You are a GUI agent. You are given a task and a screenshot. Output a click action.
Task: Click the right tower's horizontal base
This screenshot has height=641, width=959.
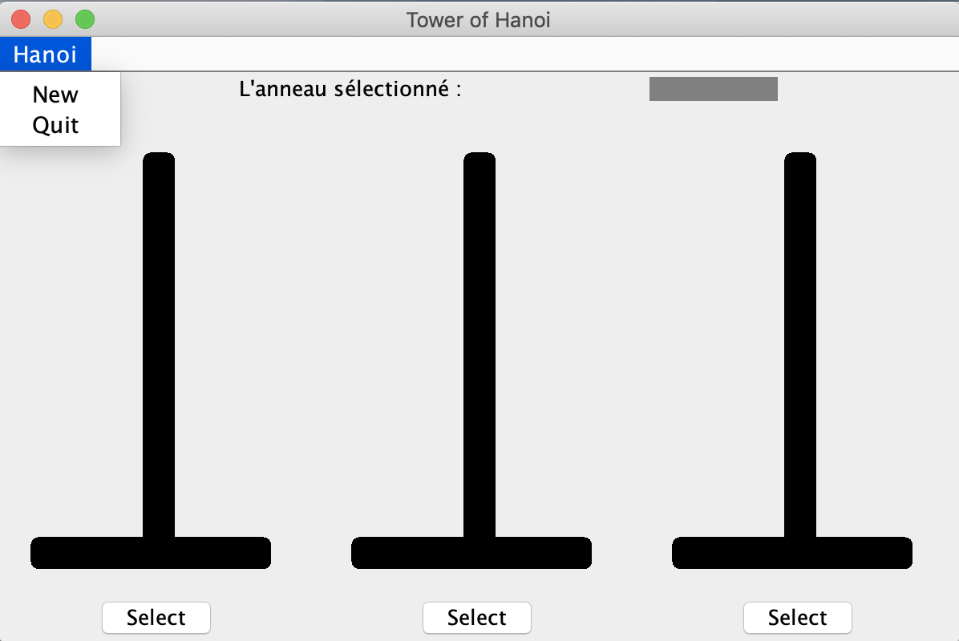point(792,553)
